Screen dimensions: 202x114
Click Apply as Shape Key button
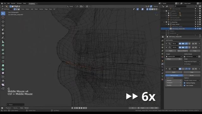(x=183, y=51)
